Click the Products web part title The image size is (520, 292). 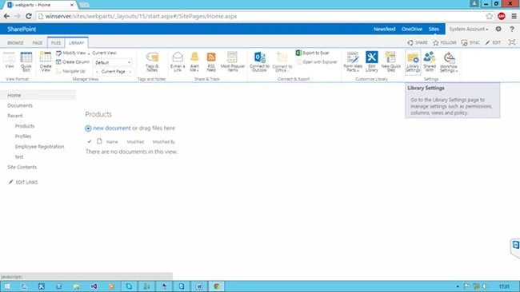(x=98, y=114)
